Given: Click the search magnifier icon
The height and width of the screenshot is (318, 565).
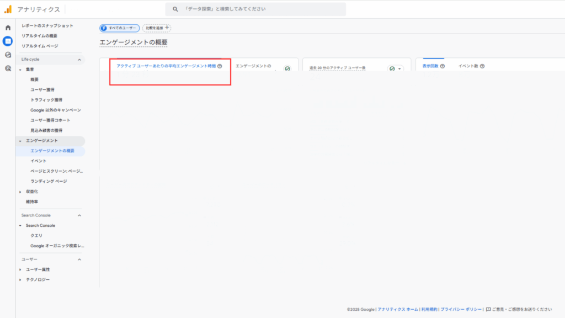Looking at the screenshot, I should 175,9.
